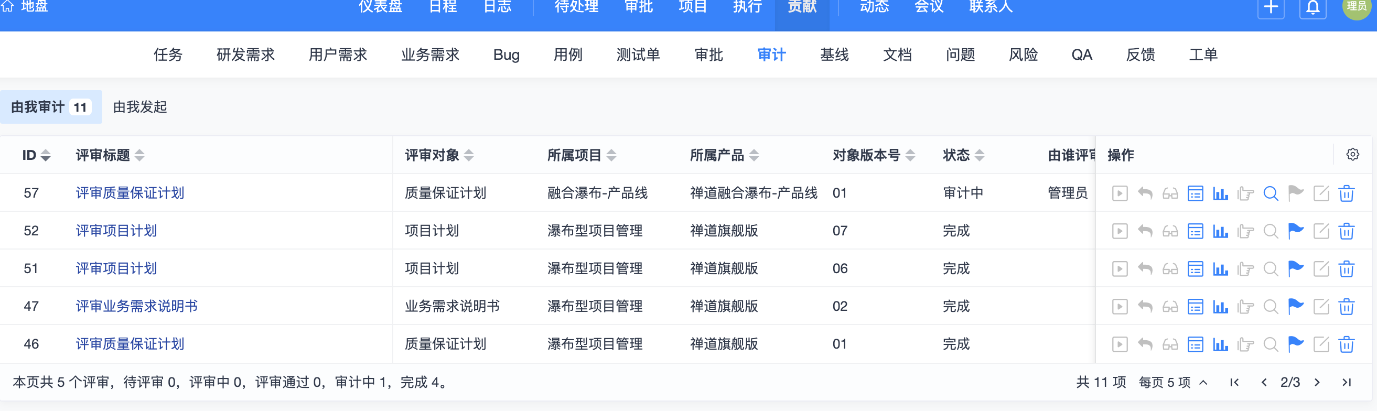Sort by 所属项目 column
Screen dimensions: 1377x411
point(582,155)
